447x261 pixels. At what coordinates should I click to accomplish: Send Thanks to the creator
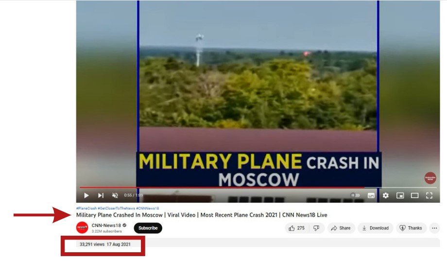(411, 228)
